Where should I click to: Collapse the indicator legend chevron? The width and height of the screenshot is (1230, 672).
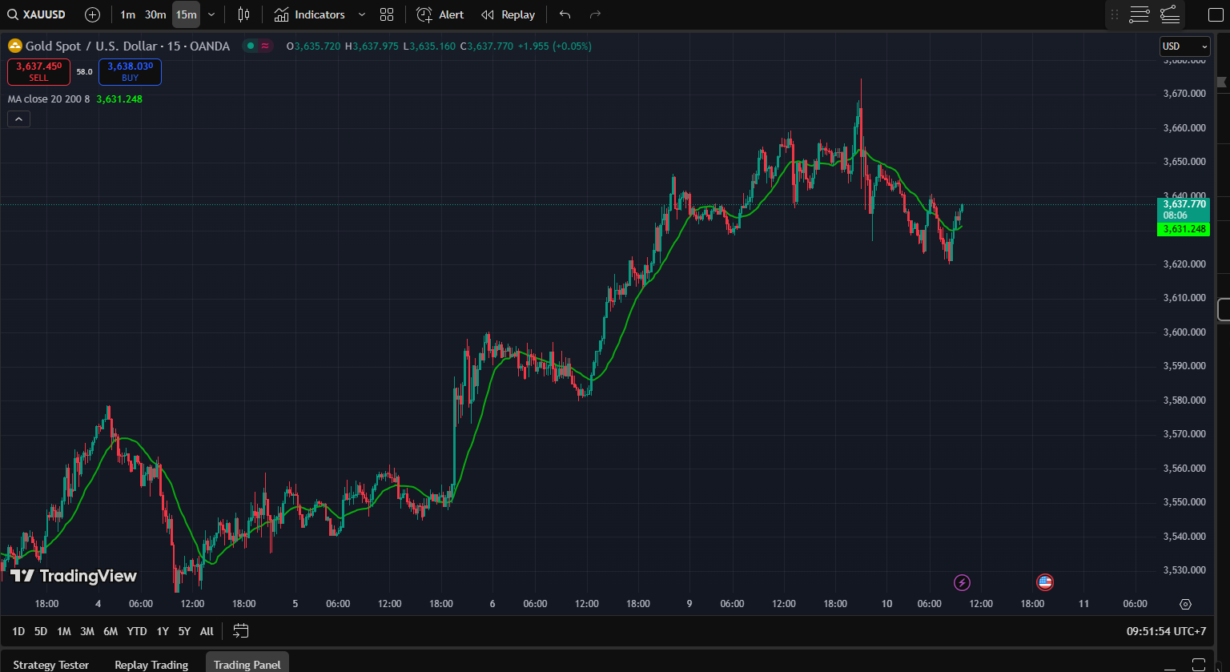coord(19,119)
